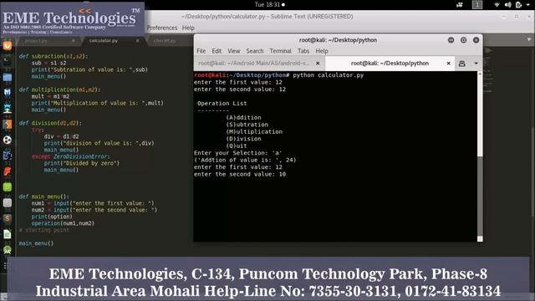
Task: Launch Metasploit 'M' icon in the dock
Action: pos(8,93)
